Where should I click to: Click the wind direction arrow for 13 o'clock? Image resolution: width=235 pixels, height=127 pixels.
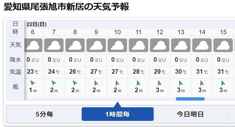tap(181, 83)
